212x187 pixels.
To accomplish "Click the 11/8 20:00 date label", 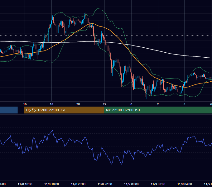I will 78,184.
